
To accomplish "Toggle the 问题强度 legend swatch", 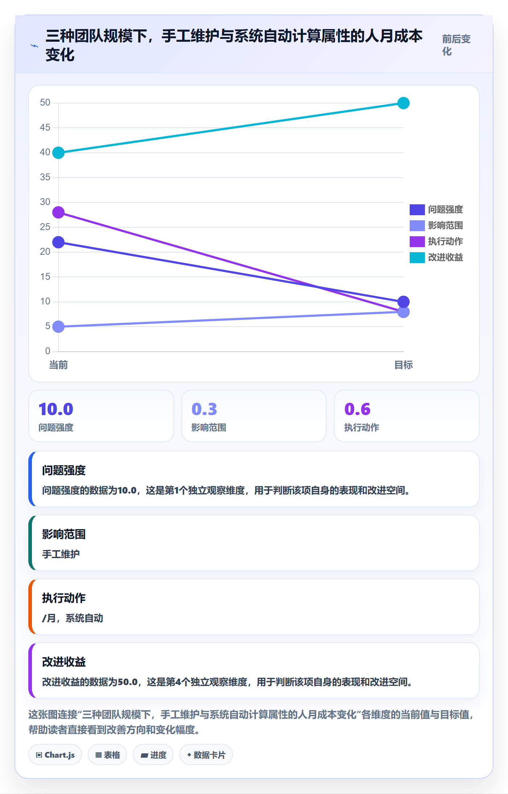I will (417, 210).
